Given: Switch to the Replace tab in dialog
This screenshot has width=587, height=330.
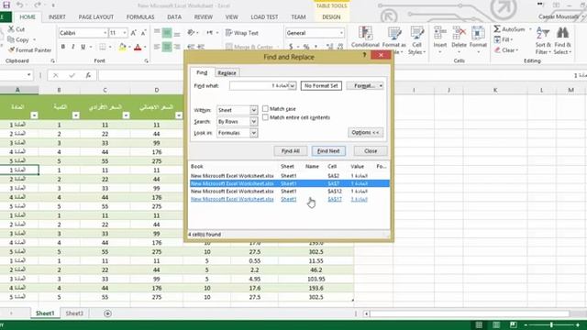Looking at the screenshot, I should pyautogui.click(x=227, y=73).
